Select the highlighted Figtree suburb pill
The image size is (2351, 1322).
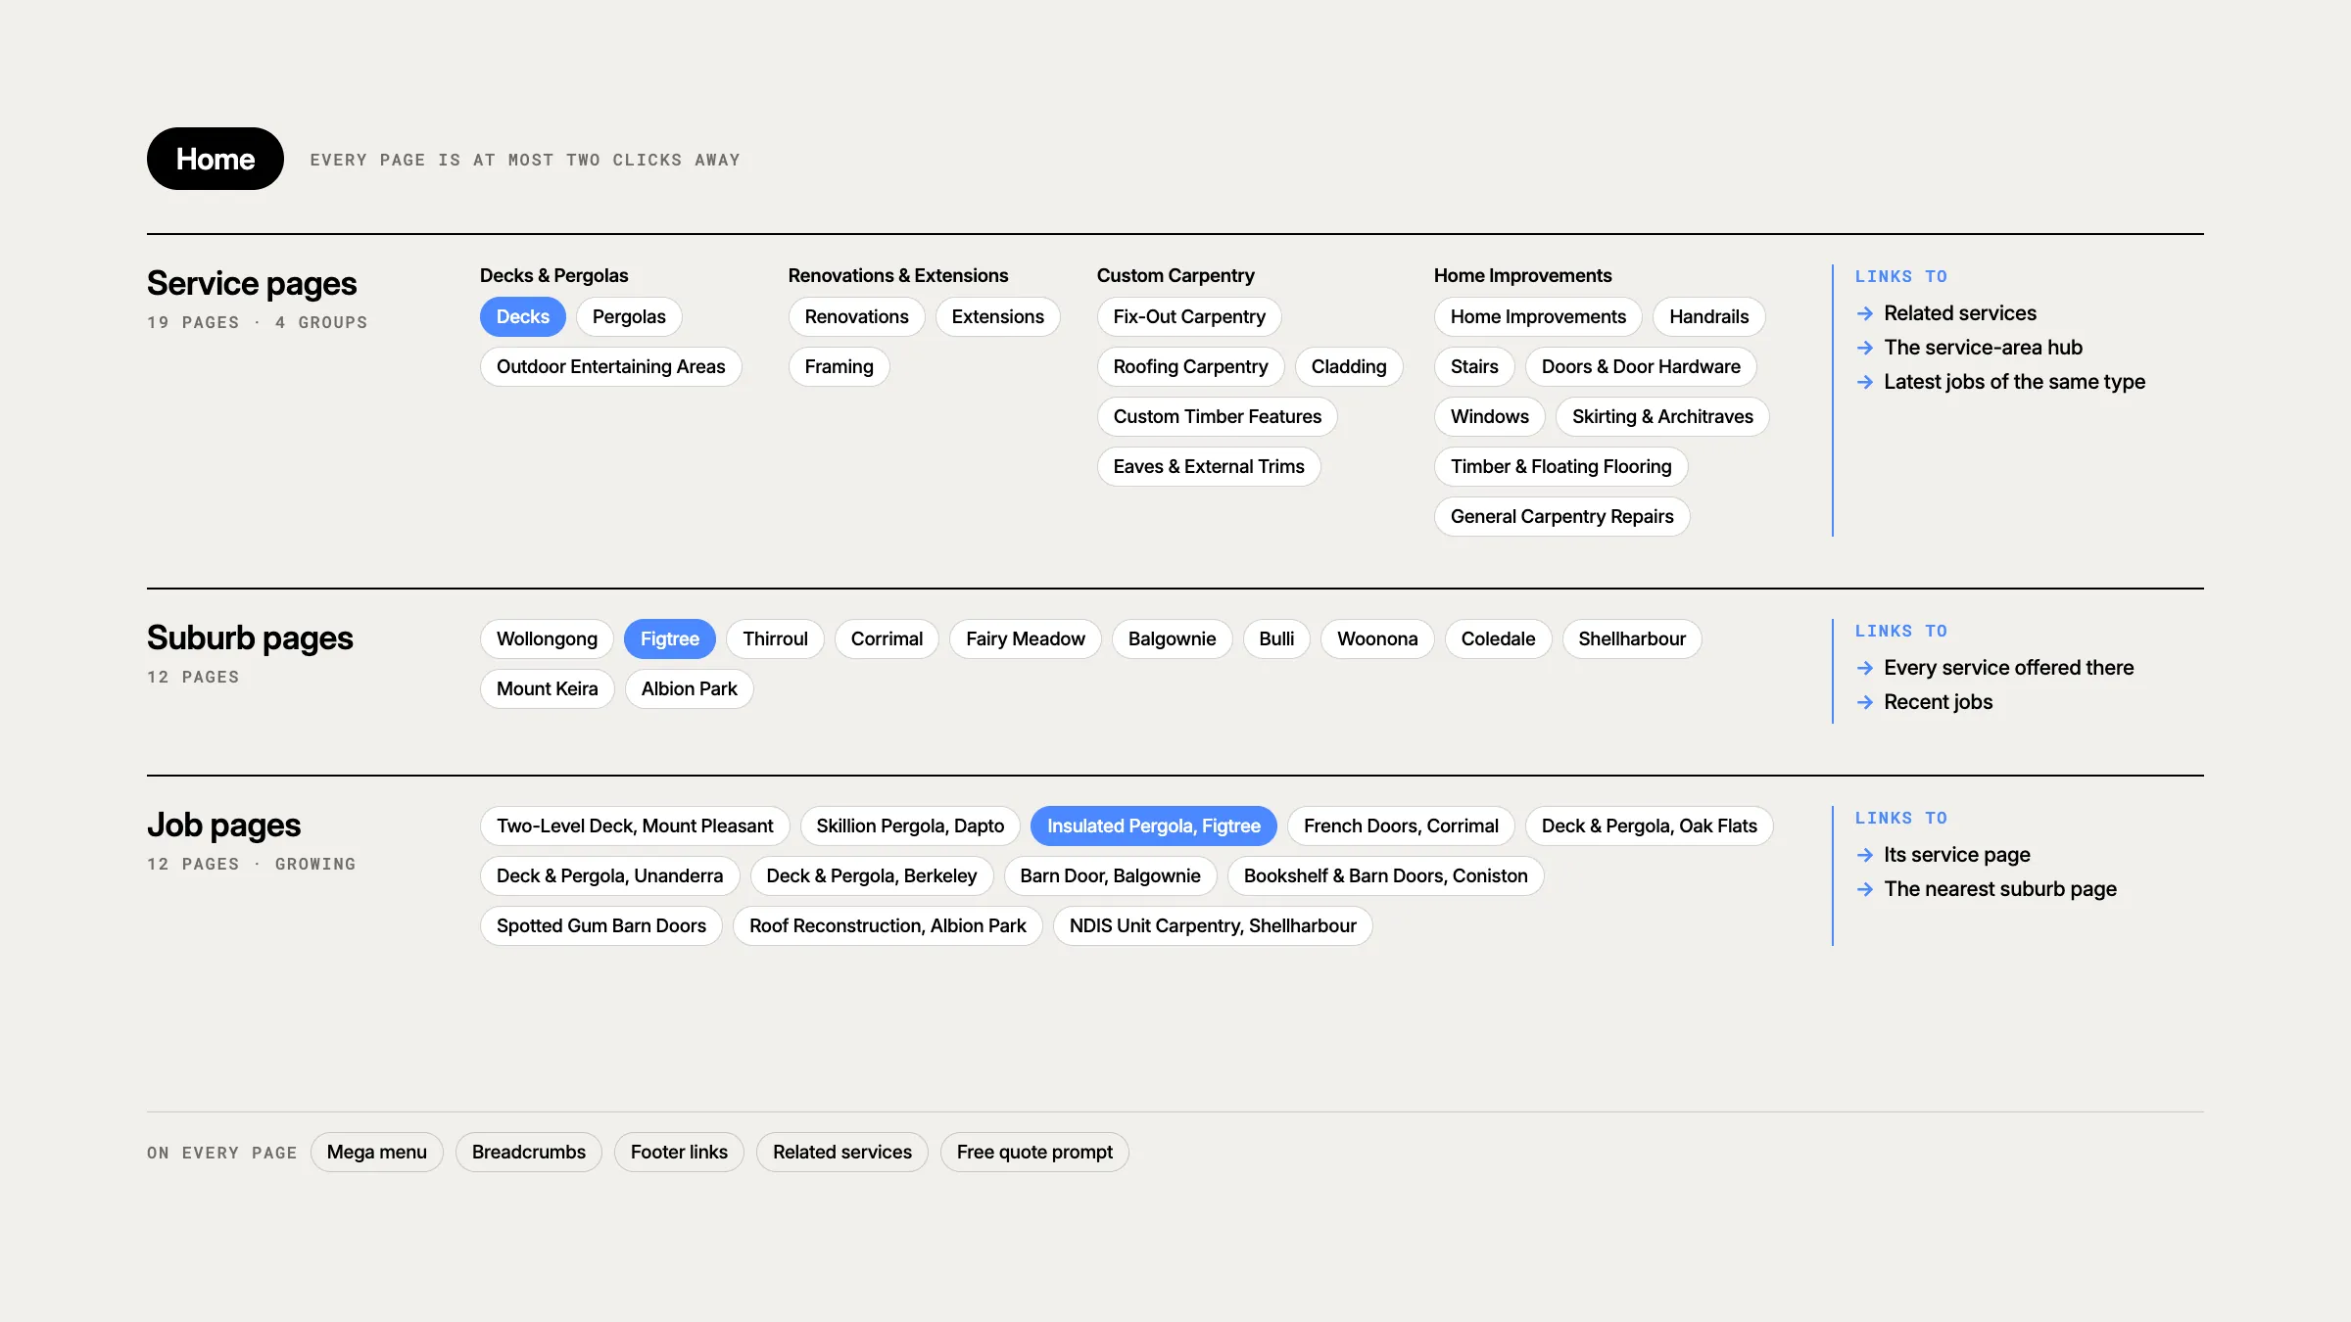[670, 638]
